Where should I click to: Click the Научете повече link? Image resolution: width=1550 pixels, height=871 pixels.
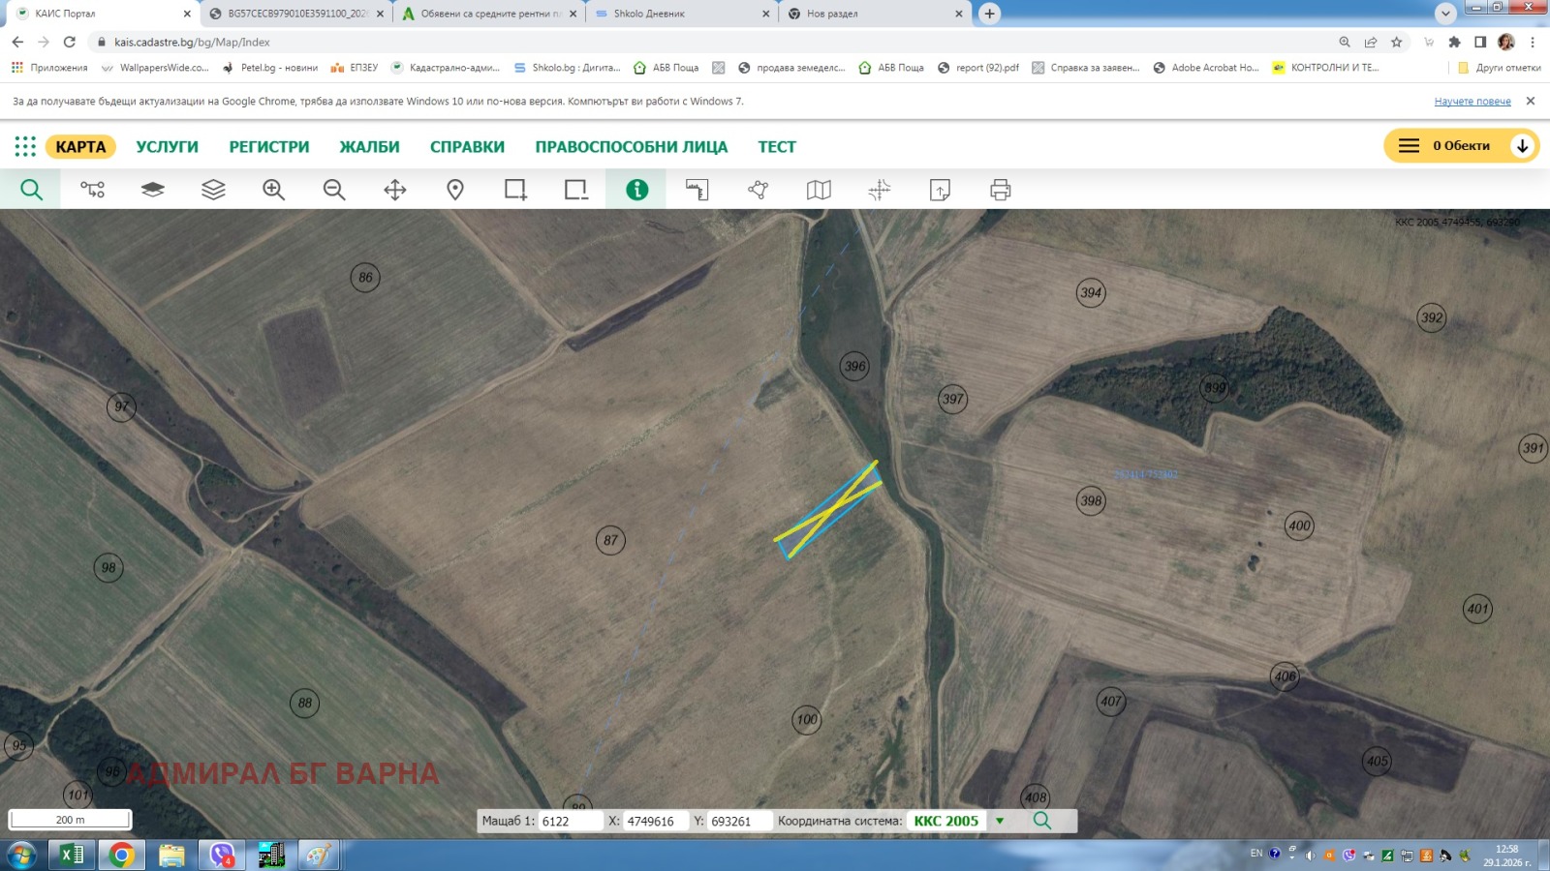coord(1472,101)
